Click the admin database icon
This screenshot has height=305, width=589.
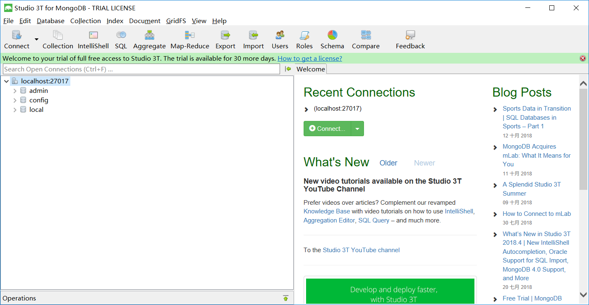coord(23,90)
